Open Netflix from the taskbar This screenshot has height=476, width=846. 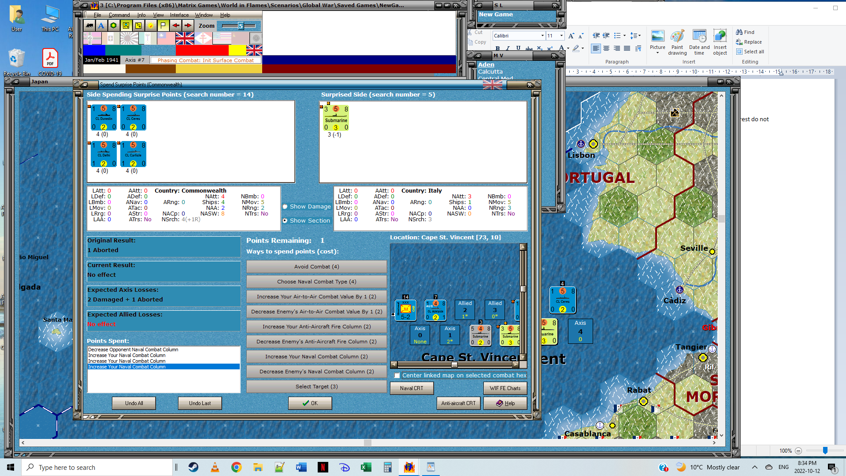point(323,467)
